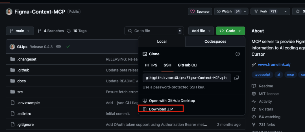Screen dimensions: 305x132
Task: Toggle the green Code dropdown button
Action: (x=230, y=31)
